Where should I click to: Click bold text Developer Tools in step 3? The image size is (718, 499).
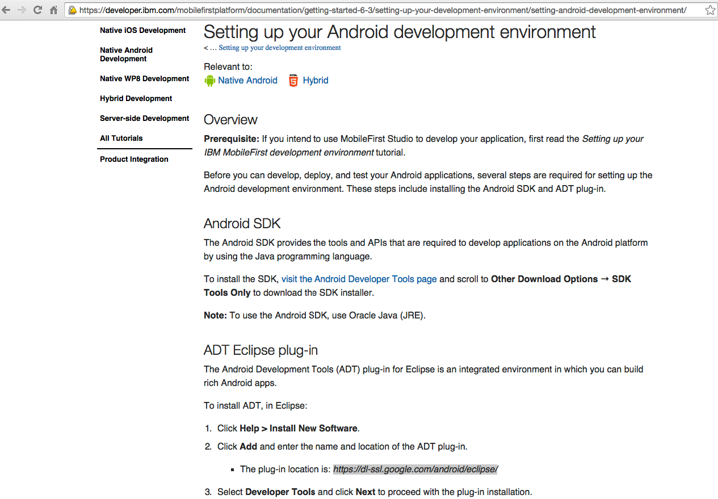pyautogui.click(x=280, y=492)
